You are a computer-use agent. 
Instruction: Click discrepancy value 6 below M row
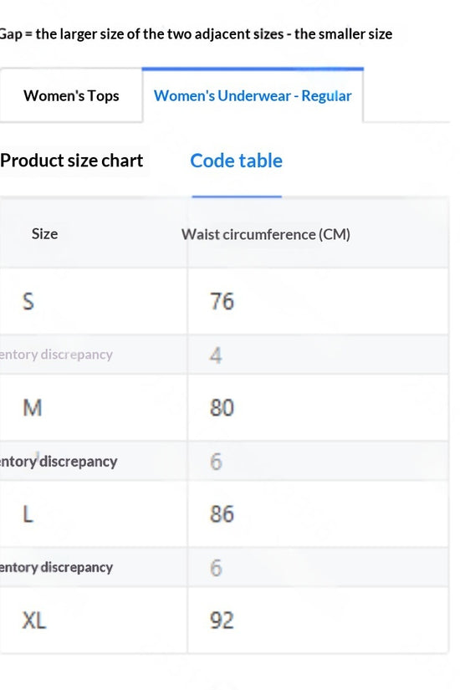pyautogui.click(x=216, y=461)
